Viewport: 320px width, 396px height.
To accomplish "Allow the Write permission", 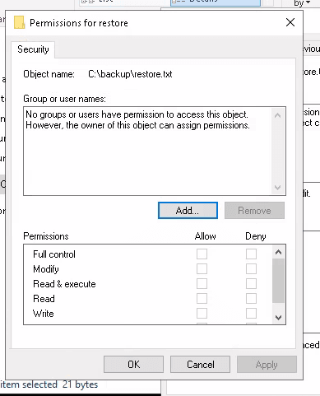I will click(202, 314).
